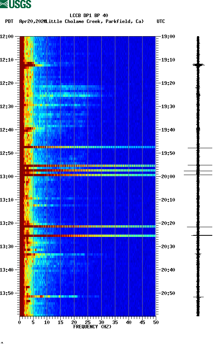Click the '13:20' PDT time label
The width and height of the screenshot is (215, 347).
[7, 223]
